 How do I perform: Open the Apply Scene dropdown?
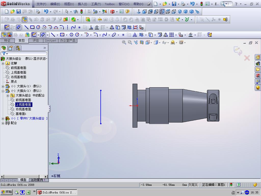pyautogui.click(x=177, y=43)
